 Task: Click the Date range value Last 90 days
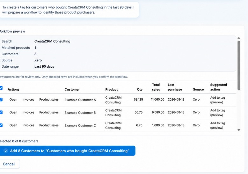pos(44,66)
